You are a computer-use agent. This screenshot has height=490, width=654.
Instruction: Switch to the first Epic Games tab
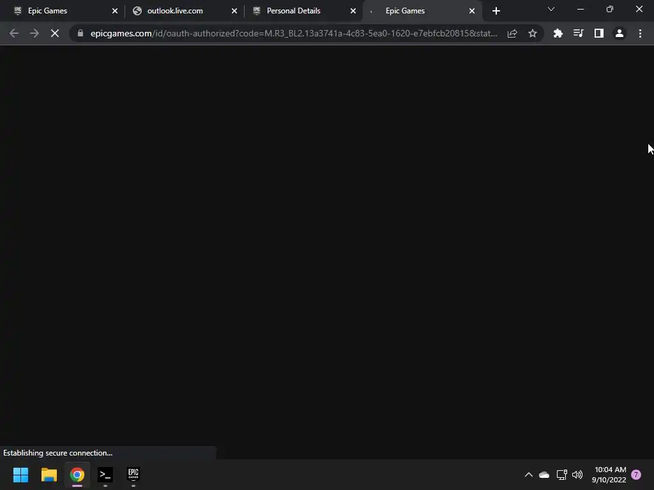point(63,11)
